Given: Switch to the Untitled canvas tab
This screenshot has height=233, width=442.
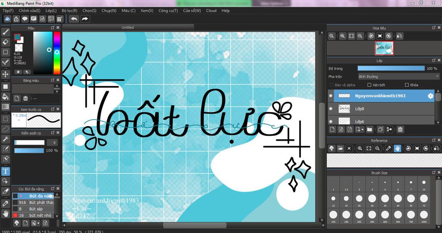Looking at the screenshot, I should tap(128, 27).
